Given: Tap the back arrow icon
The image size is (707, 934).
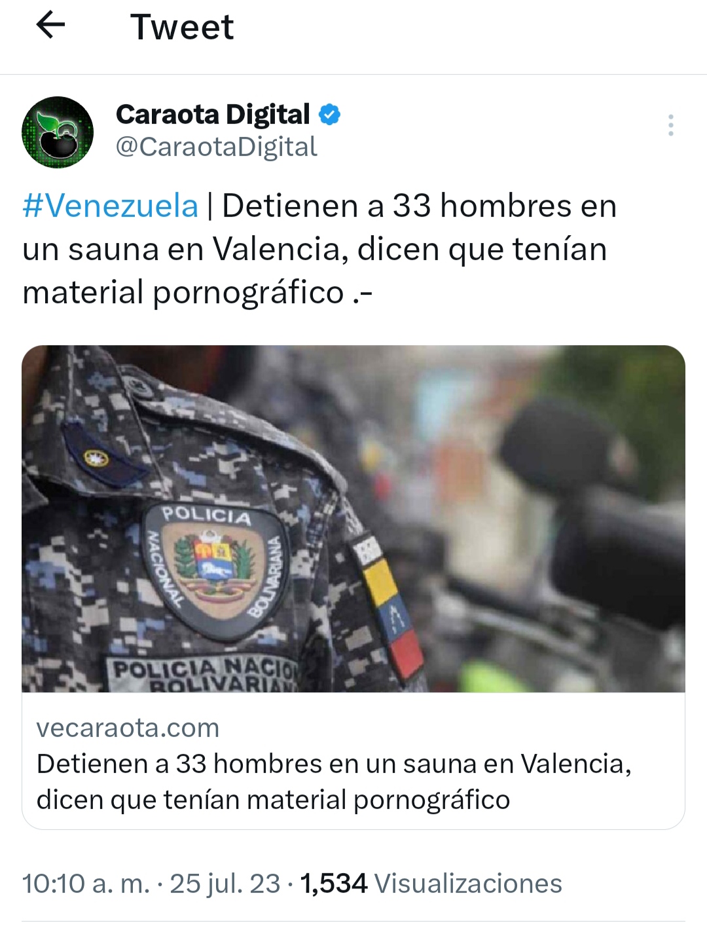Looking at the screenshot, I should 50,26.
